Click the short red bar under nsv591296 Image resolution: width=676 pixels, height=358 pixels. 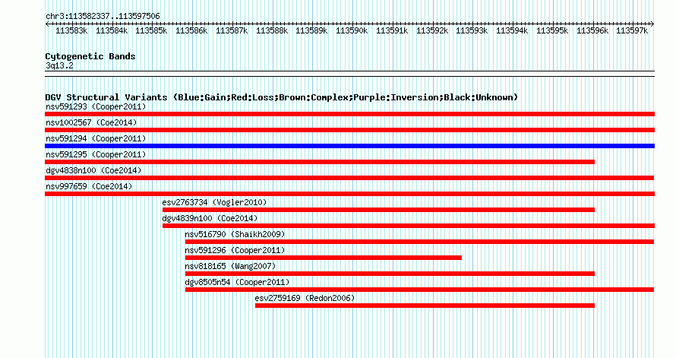coord(324,258)
